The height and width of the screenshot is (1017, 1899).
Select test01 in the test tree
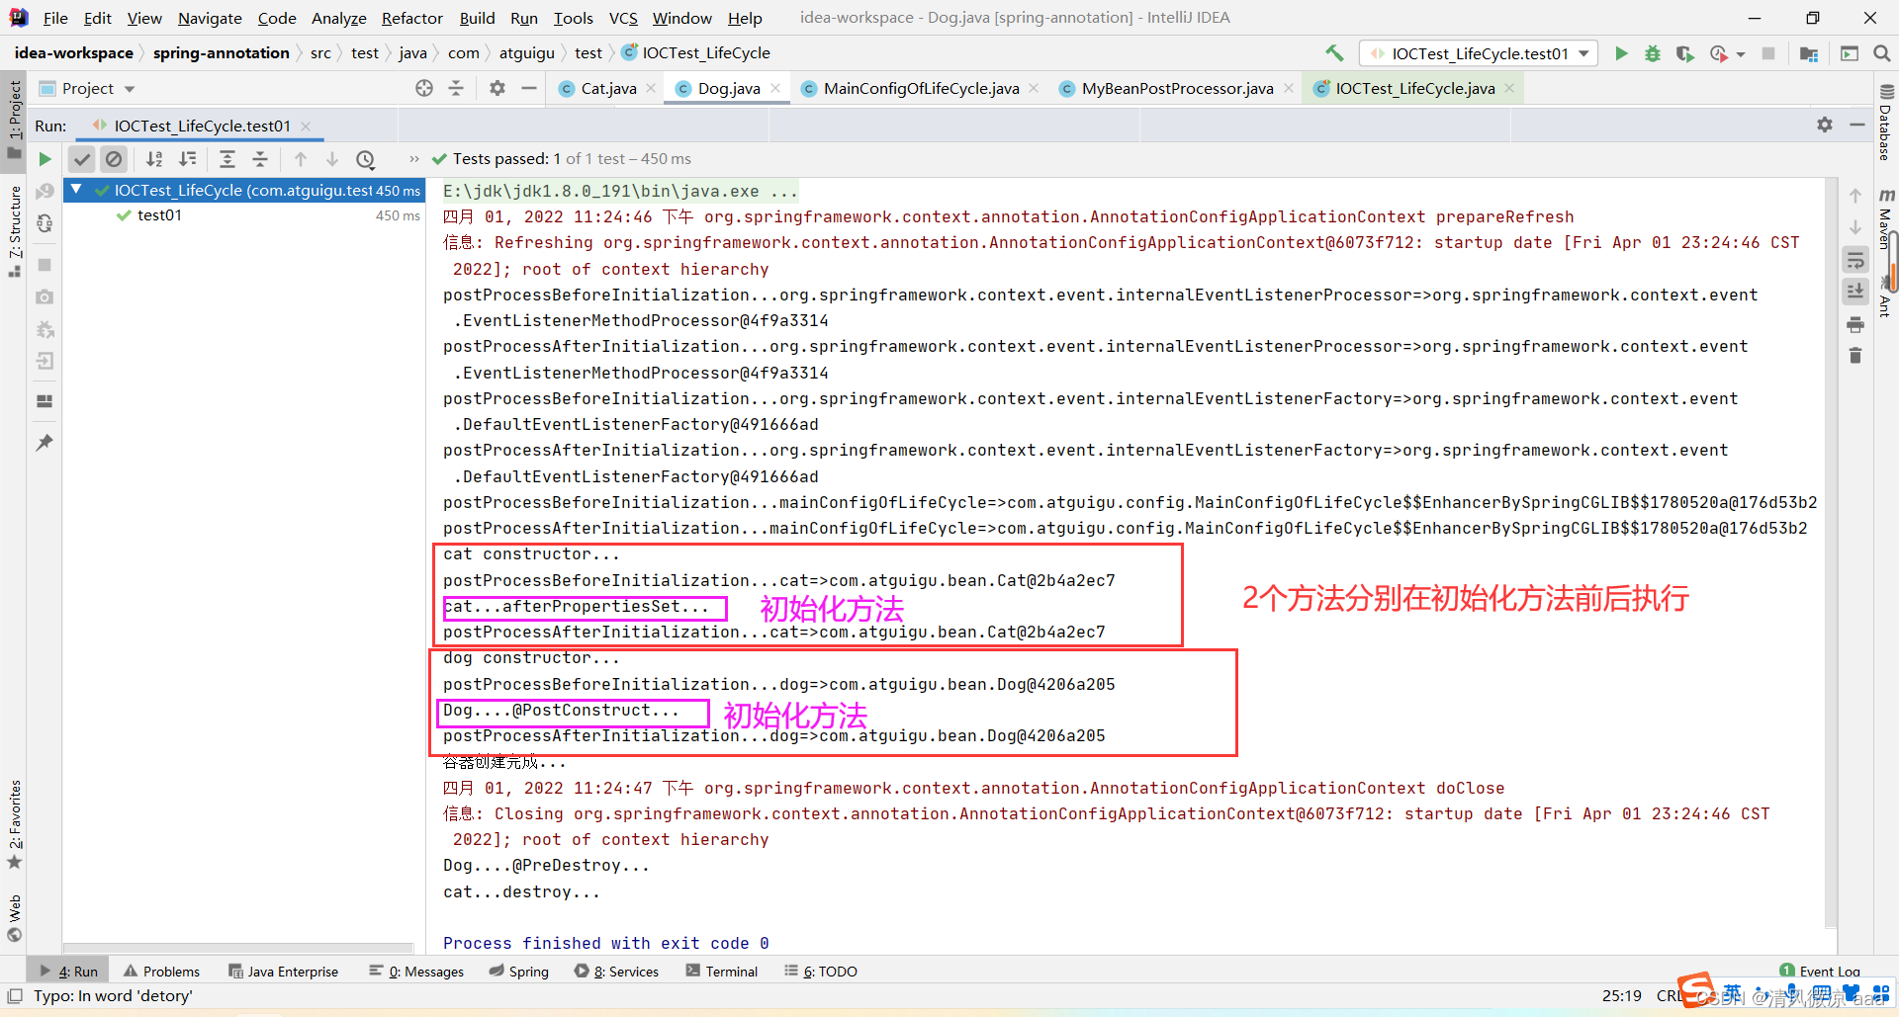pos(159,215)
